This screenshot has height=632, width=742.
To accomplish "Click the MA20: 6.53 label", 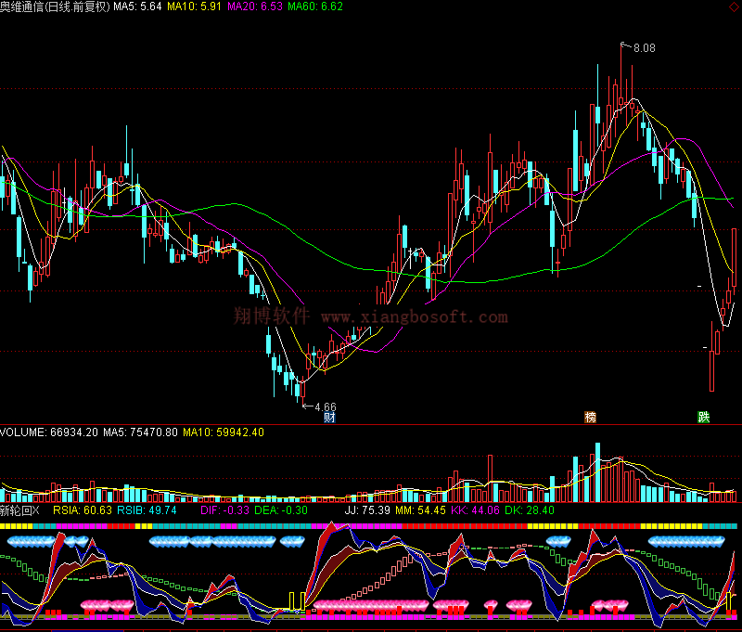I will [x=255, y=6].
